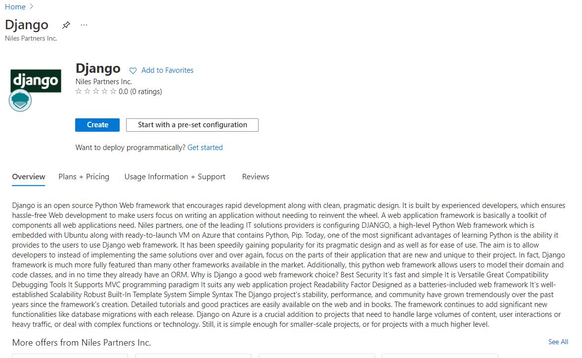Viewport: 582px width, 358px height.
Task: Click Niles Partners Inc. below Django heading
Action: (104, 82)
